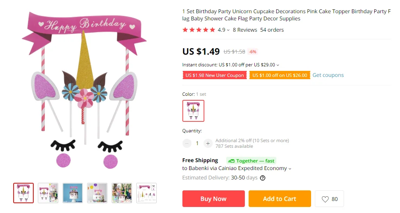Increase quantity with the plus button
Screen dimensions: 400x213
[x=208, y=143]
